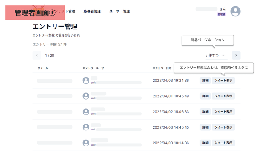Go to next page with right chevron
Image resolution: width=273 pixels, height=154 pixels.
(236, 56)
